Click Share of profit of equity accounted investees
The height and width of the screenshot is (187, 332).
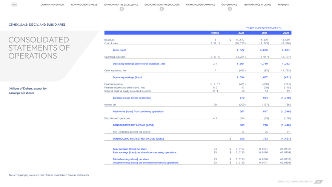pos(128,91)
